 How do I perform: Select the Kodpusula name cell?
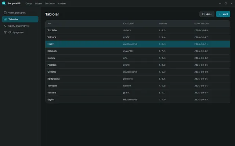54,79
